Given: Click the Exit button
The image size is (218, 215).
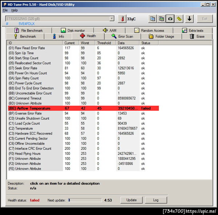Looking at the screenshot, I should [x=205, y=19].
